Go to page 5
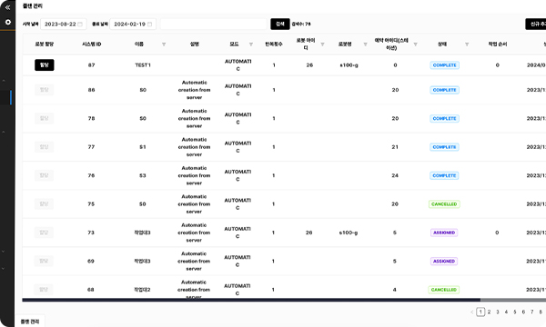546x327 pixels. tap(515, 312)
